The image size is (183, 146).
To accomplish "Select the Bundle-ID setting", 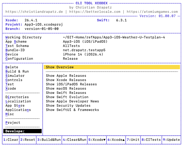I will coord(15,50).
